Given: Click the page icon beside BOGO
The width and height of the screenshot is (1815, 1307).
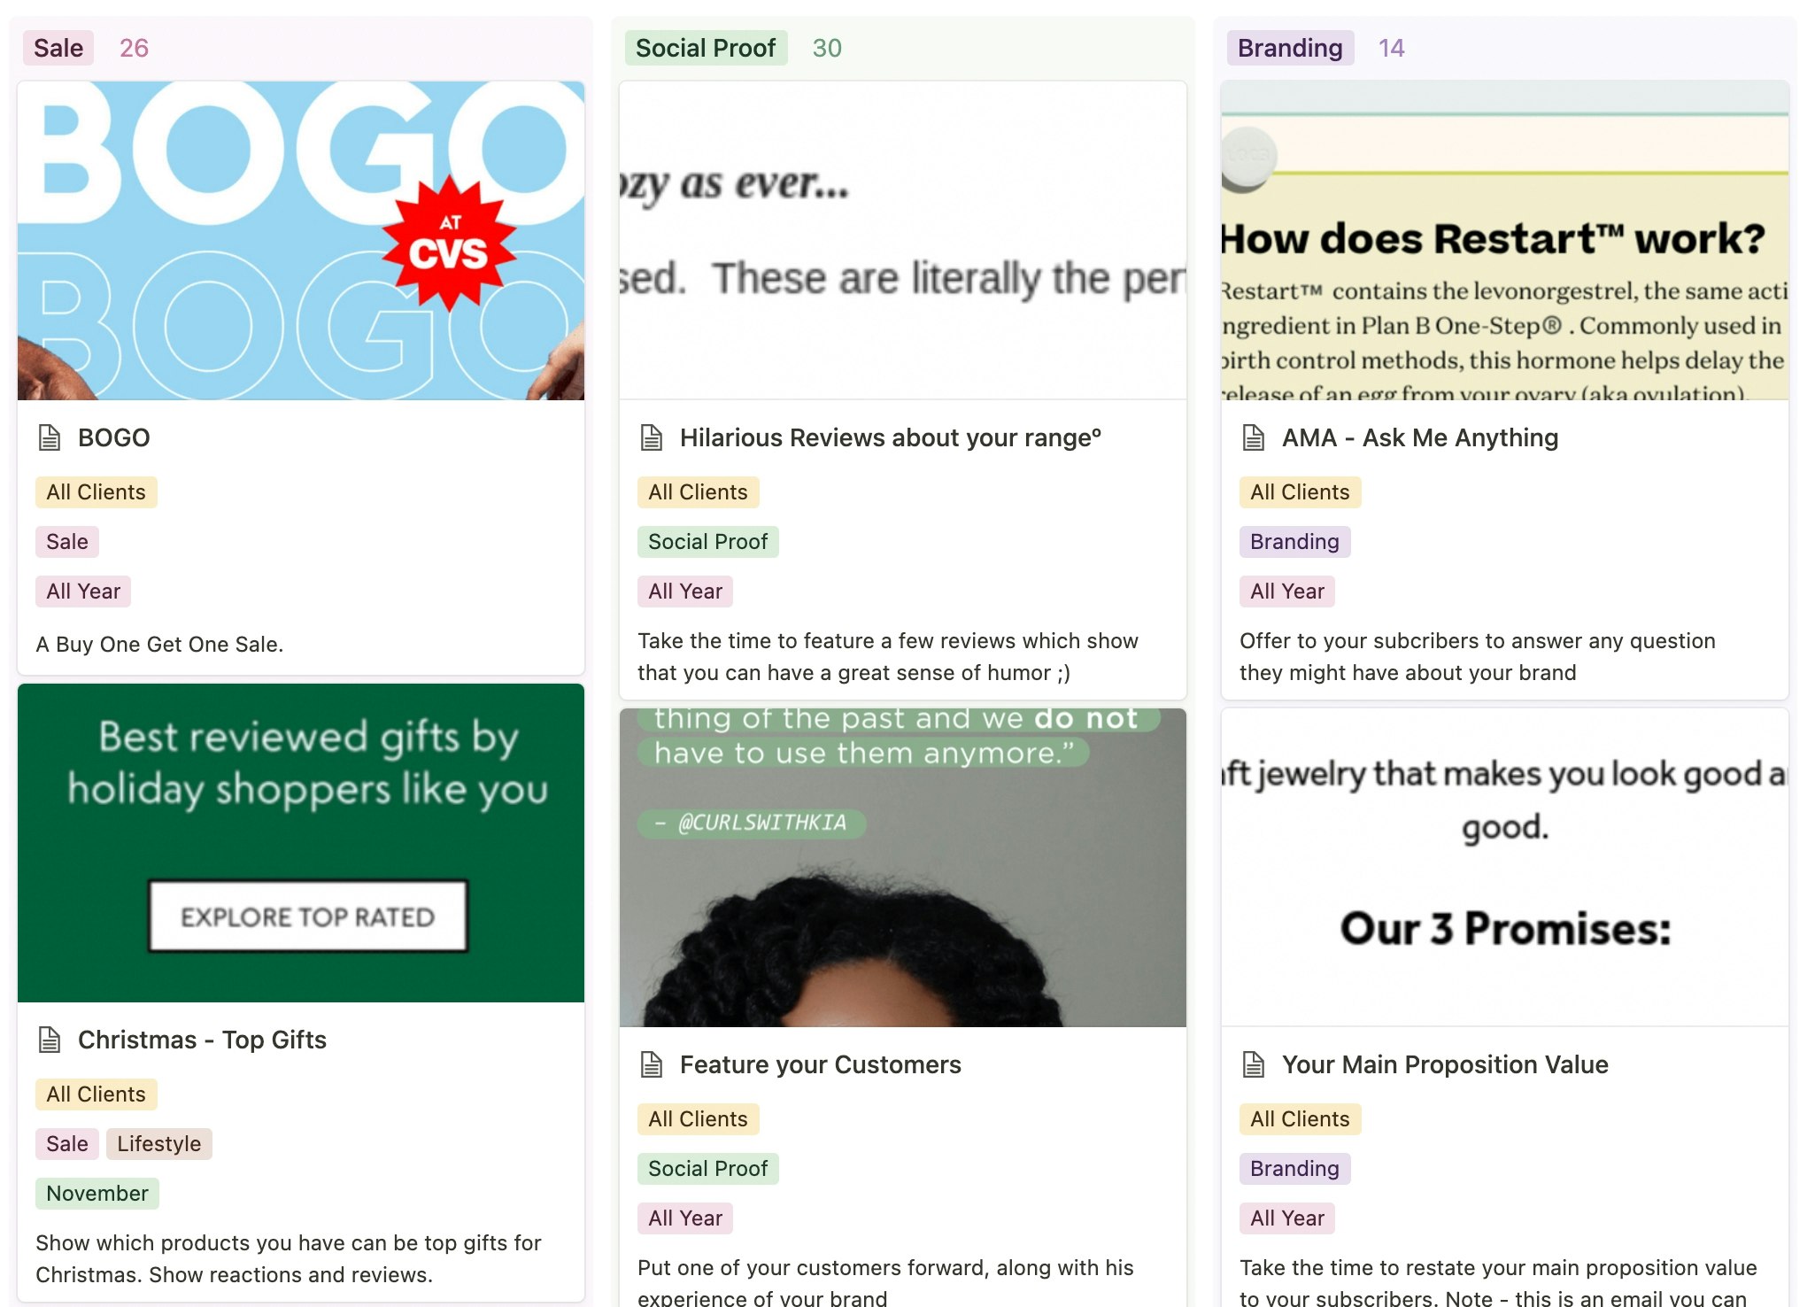Looking at the screenshot, I should (50, 437).
